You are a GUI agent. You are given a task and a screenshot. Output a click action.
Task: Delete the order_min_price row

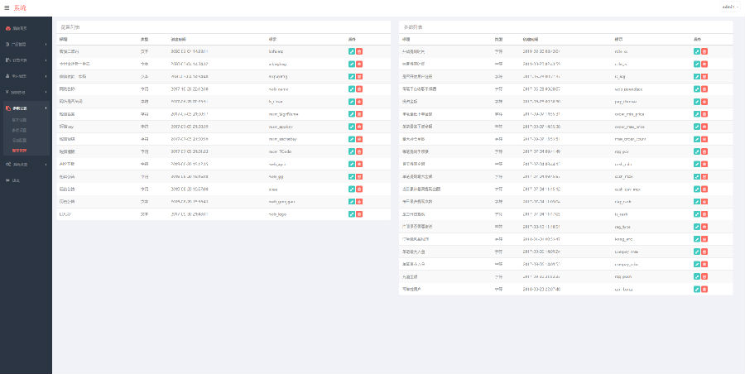pyautogui.click(x=704, y=114)
